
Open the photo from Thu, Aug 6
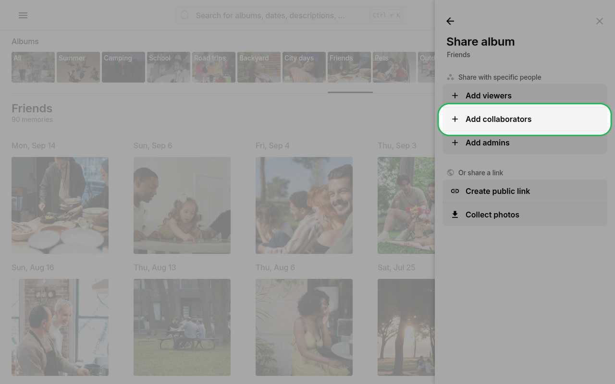tap(304, 327)
